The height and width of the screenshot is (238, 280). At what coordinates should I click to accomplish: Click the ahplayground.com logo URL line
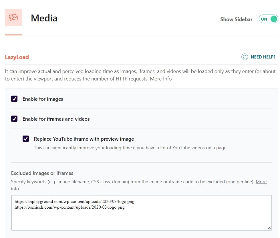click(74, 201)
